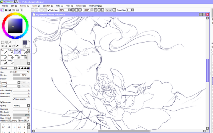This screenshot has height=133, width=213.
Task: Toggle Pressure Size checkbox
Action: point(19,121)
